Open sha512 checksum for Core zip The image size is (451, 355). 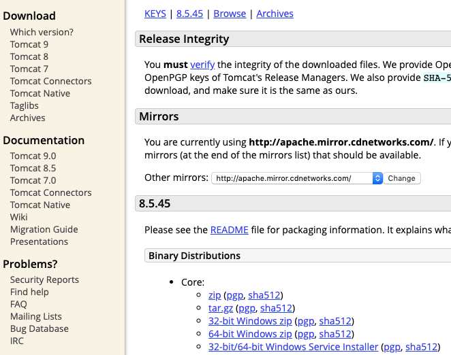point(264,295)
